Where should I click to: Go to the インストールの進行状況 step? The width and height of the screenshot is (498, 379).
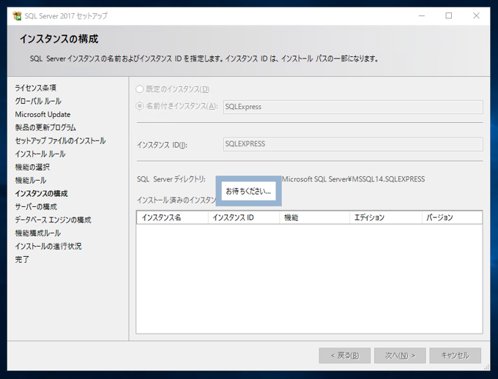[48, 246]
